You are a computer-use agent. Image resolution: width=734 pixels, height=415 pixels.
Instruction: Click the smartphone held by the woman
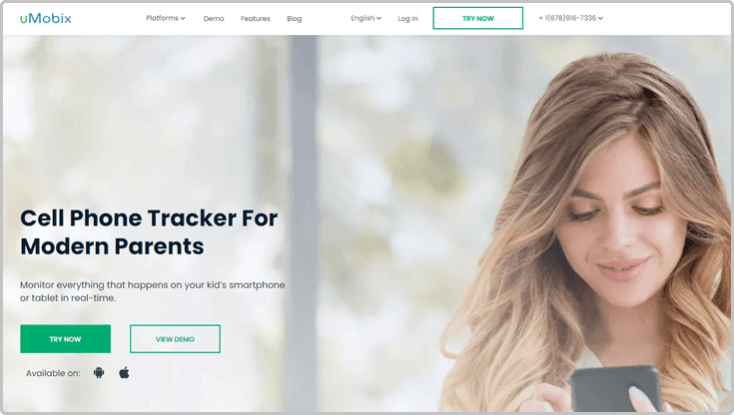click(x=614, y=389)
